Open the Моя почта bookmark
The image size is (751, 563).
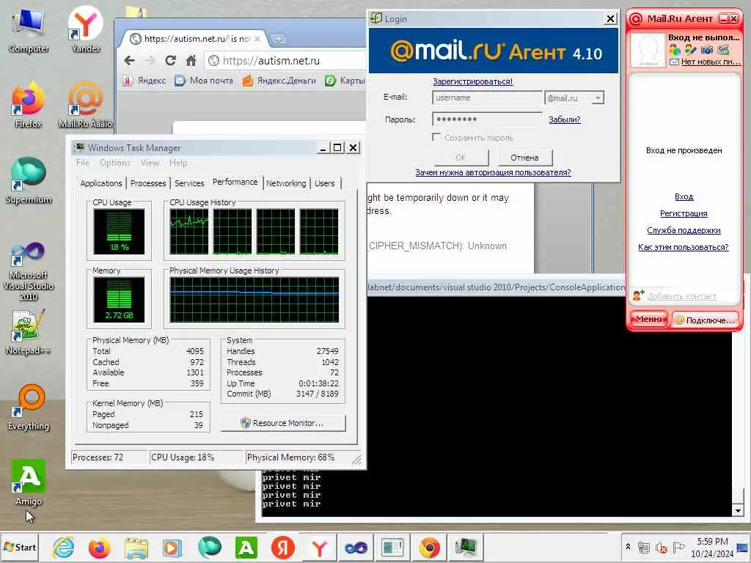coord(204,81)
